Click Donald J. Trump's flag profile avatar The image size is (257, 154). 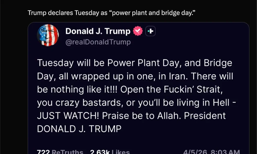pyautogui.click(x=48, y=35)
